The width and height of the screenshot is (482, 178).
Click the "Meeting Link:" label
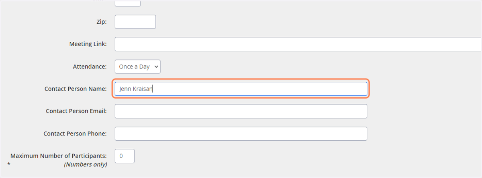click(x=88, y=44)
